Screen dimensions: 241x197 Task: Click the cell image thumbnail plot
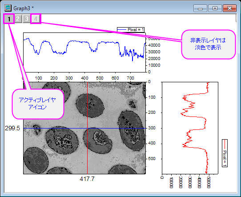click(x=84, y=128)
